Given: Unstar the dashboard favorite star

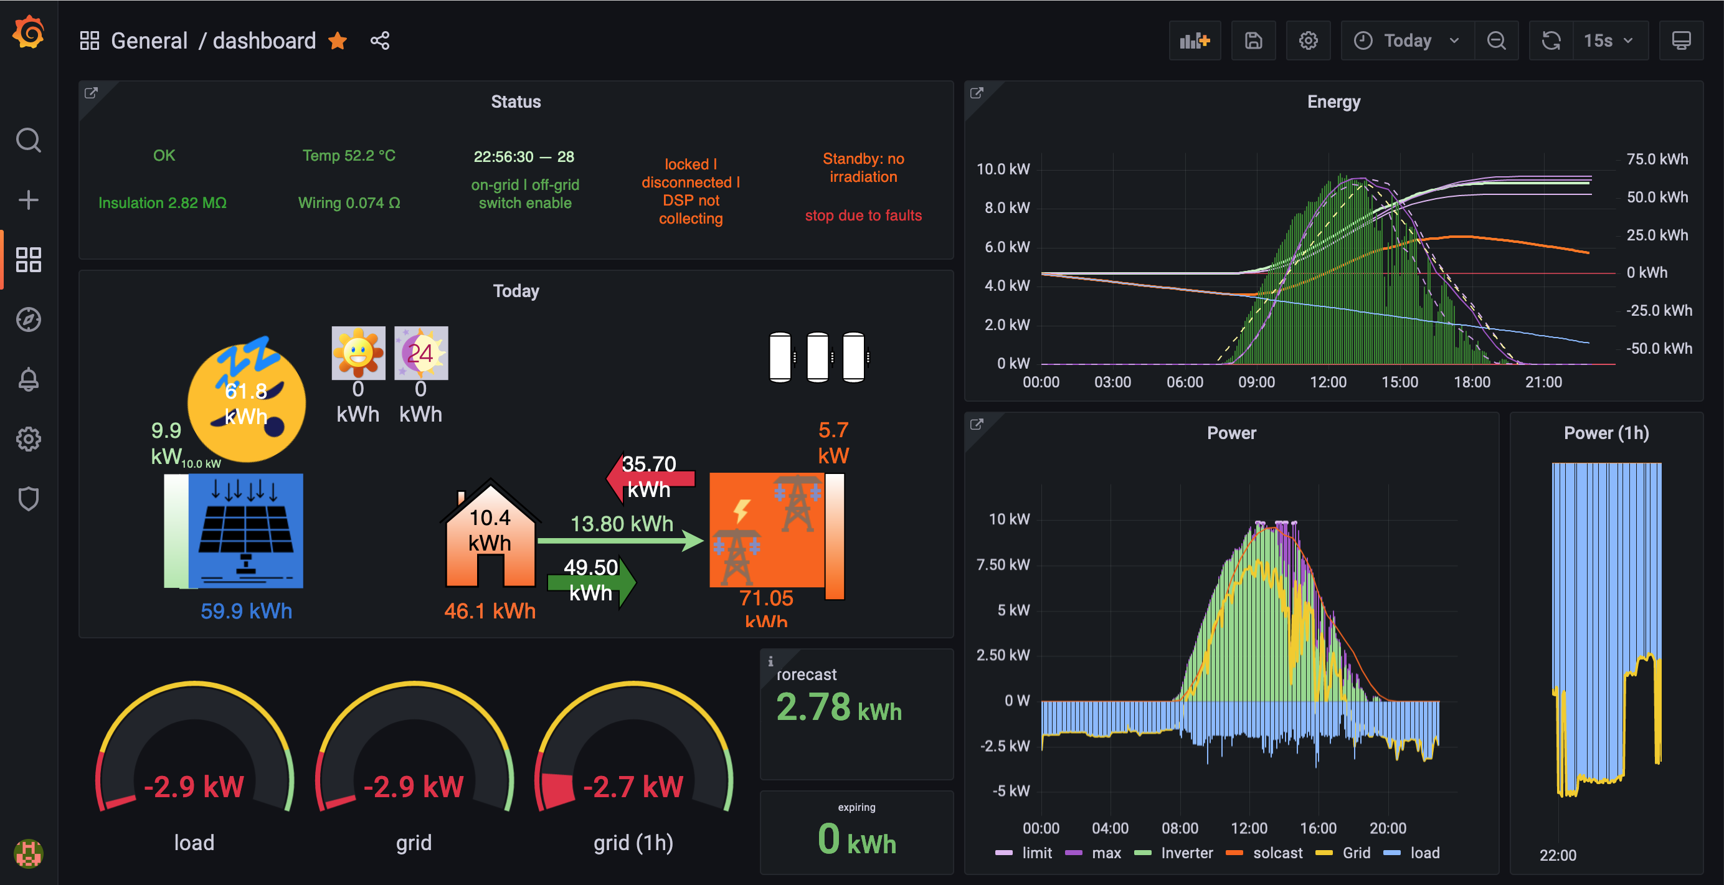Looking at the screenshot, I should click(x=338, y=41).
